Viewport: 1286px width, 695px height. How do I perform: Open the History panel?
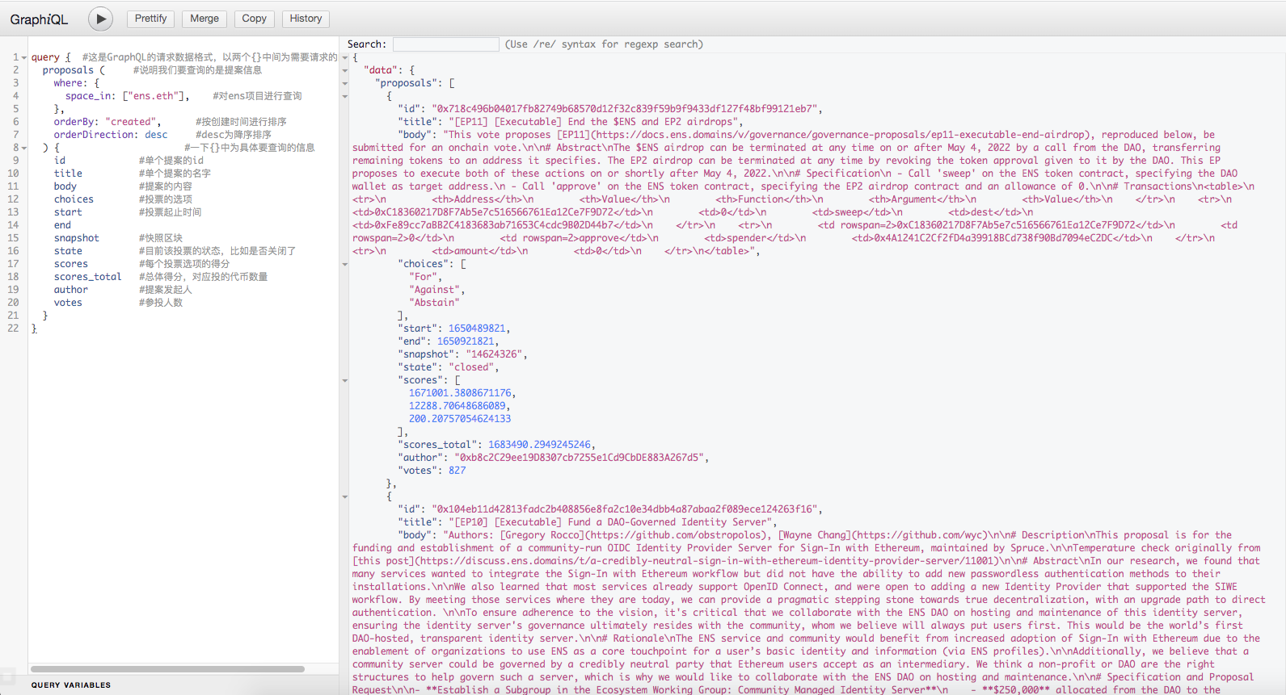pos(306,19)
